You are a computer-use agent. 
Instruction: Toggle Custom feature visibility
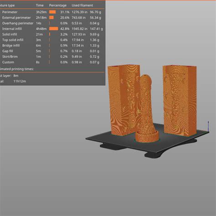pos(52,62)
